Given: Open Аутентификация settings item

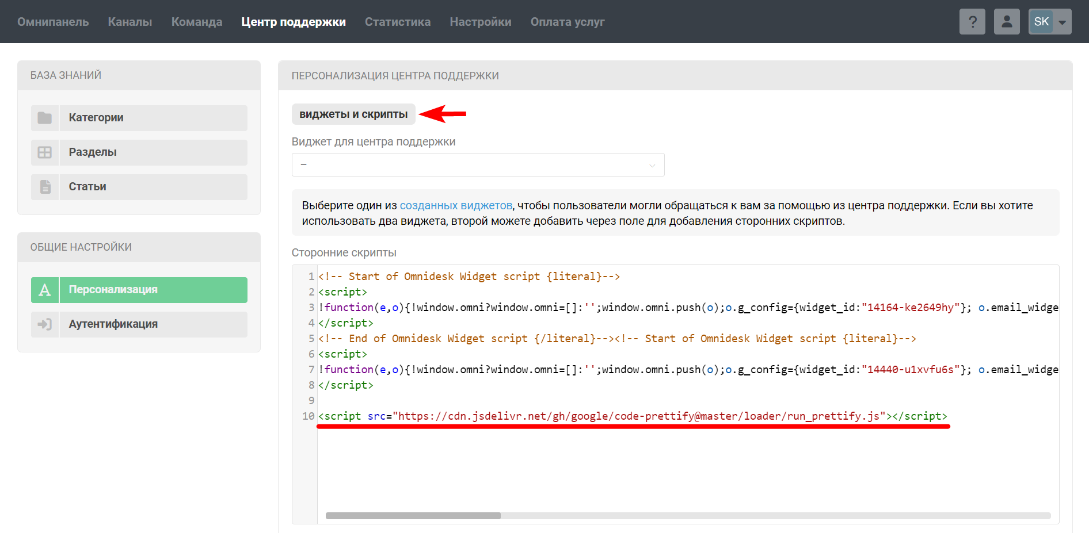Looking at the screenshot, I should 139,324.
